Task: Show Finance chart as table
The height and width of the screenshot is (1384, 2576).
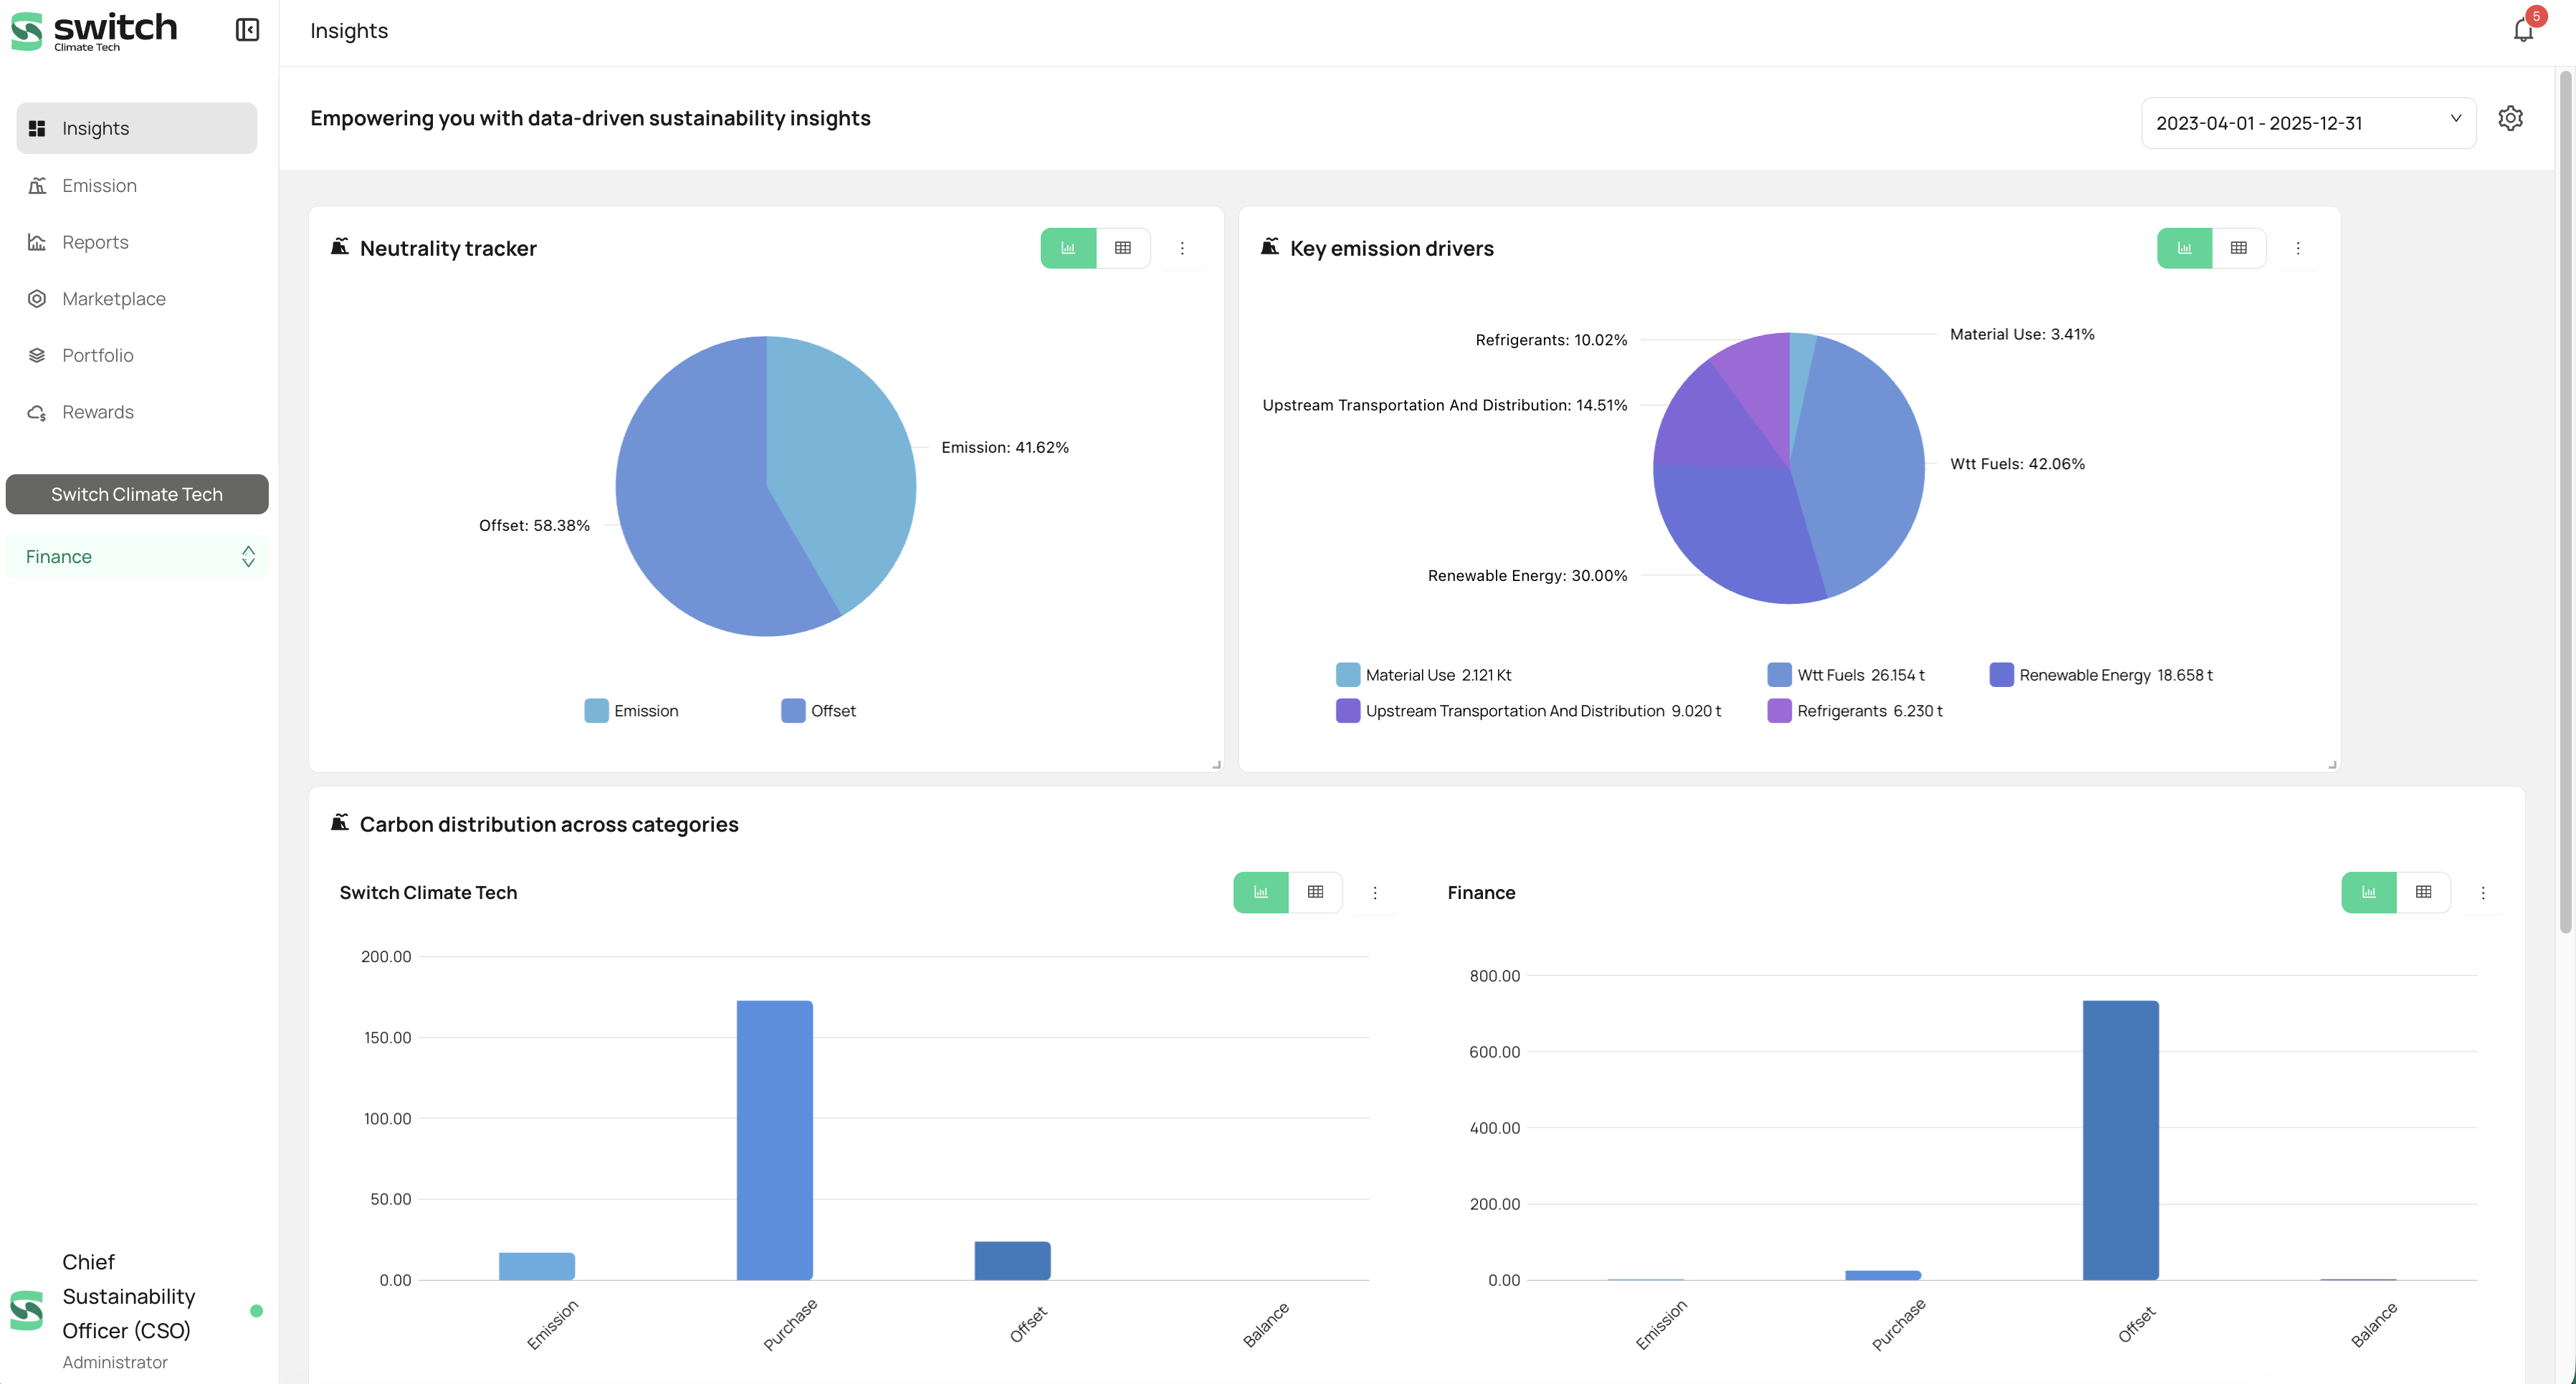Action: point(2424,893)
